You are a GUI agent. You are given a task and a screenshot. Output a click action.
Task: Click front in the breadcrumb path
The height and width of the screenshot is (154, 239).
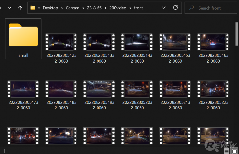[139, 8]
